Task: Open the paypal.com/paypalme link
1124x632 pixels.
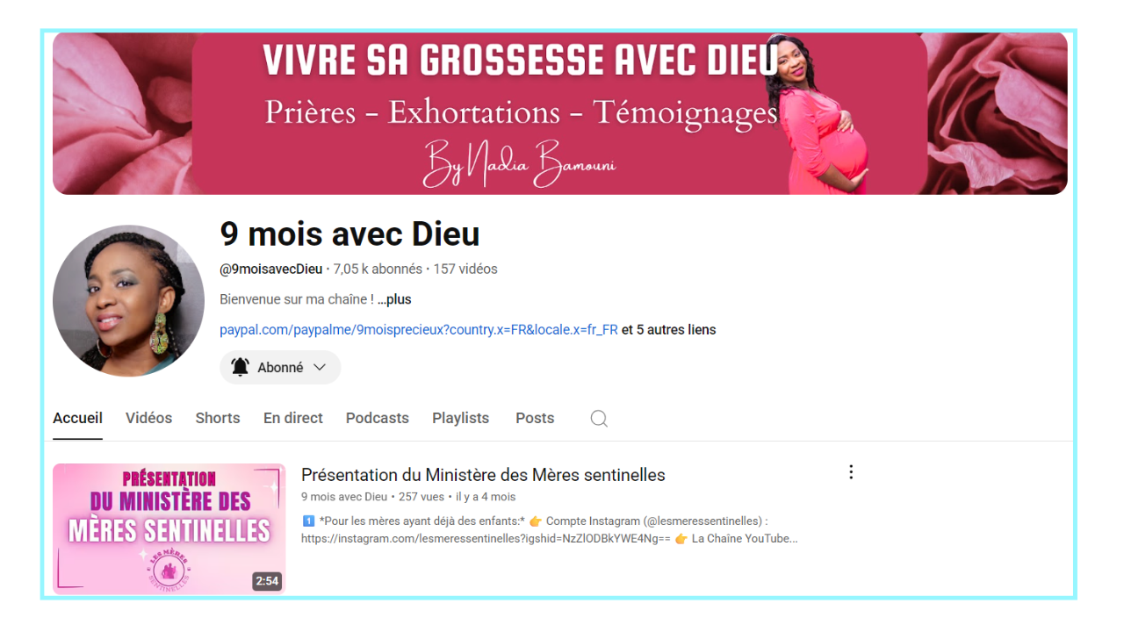Action: (x=419, y=330)
